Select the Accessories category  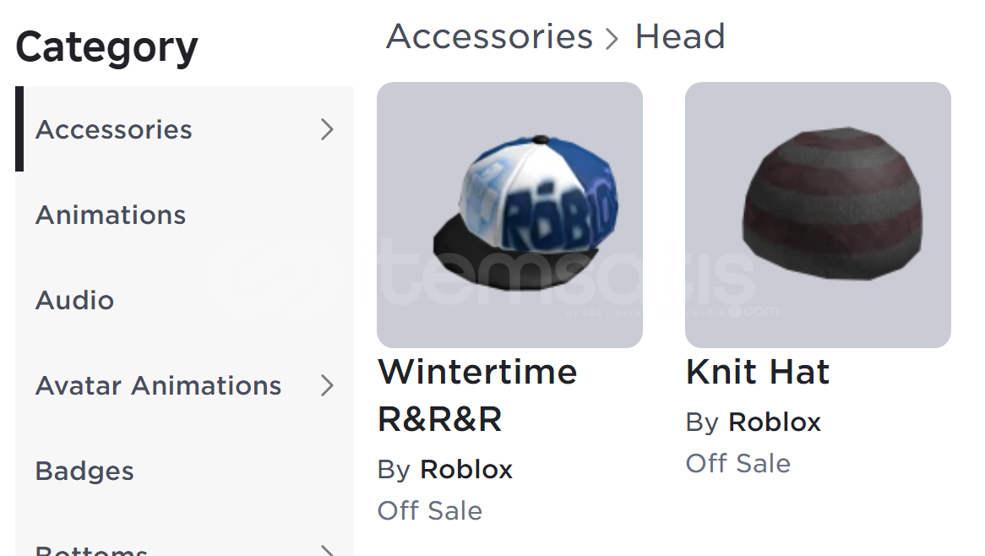(183, 129)
